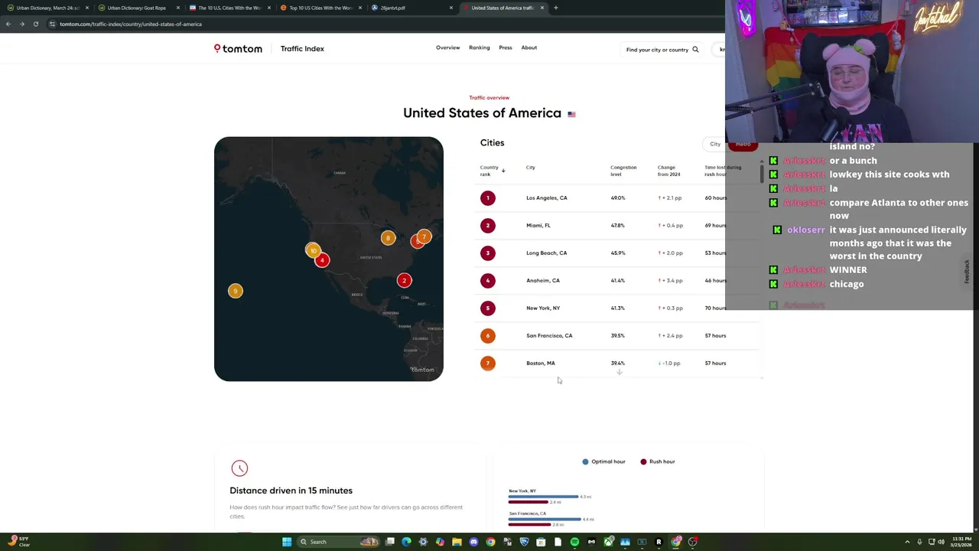Open Press nav link
979x551 pixels.
[x=506, y=47]
